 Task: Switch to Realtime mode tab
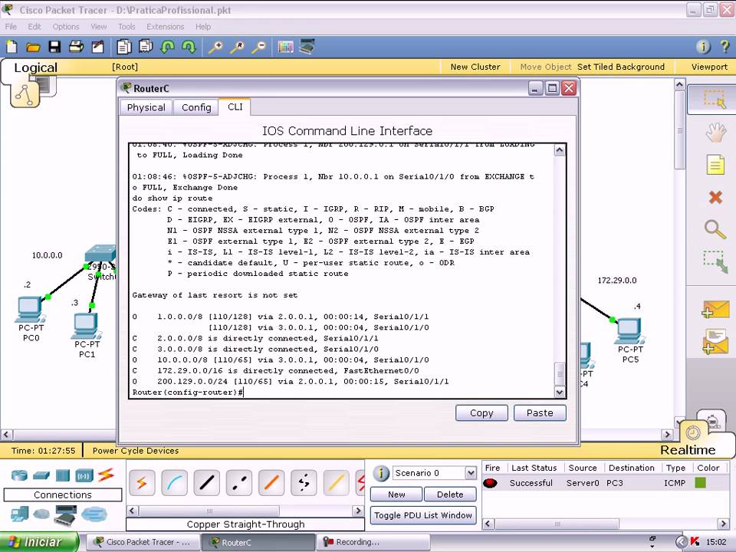[688, 450]
